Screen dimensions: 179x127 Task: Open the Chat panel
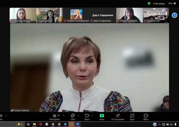pyautogui.click(x=73, y=117)
